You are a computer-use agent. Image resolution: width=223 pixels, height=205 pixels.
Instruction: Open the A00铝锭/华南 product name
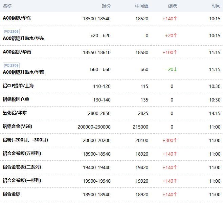(x=17, y=52)
